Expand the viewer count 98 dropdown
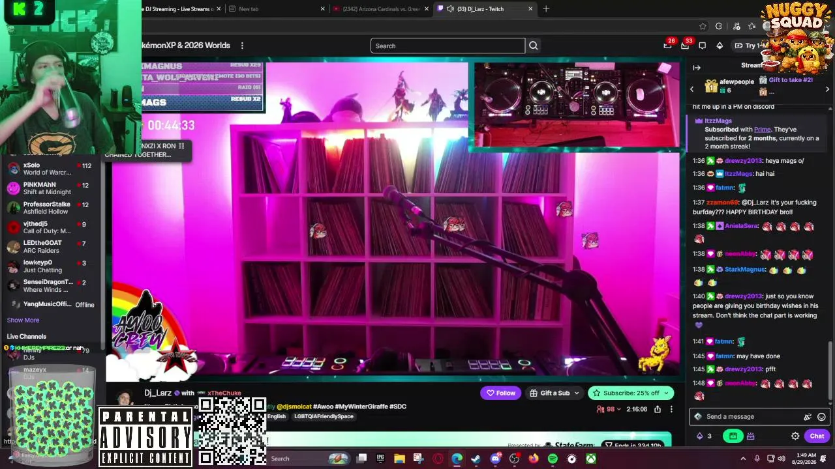 click(609, 409)
